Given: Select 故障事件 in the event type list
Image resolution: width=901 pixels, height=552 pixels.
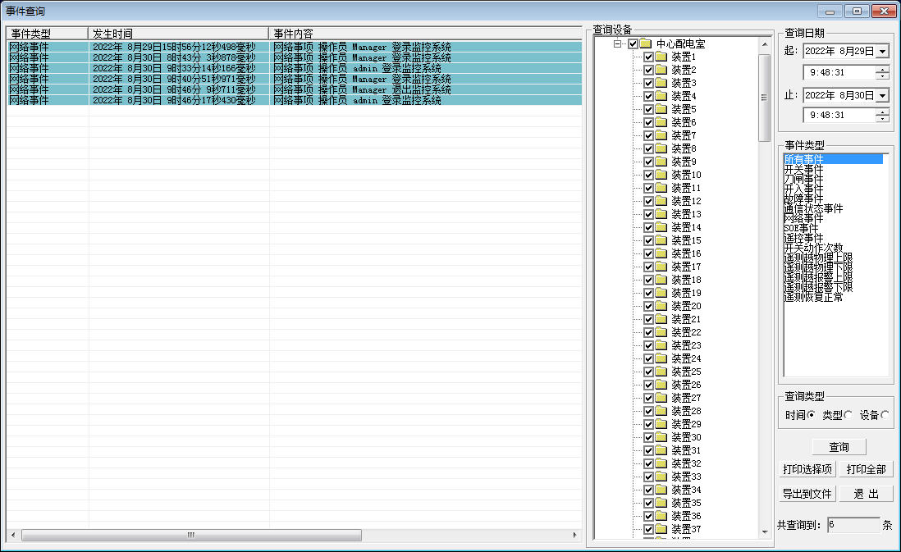Looking at the screenshot, I should click(x=803, y=198).
